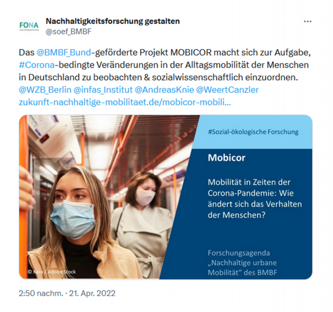Click the 2:50 nachm. timestamp
This screenshot has height=312, width=333.
pyautogui.click(x=41, y=293)
